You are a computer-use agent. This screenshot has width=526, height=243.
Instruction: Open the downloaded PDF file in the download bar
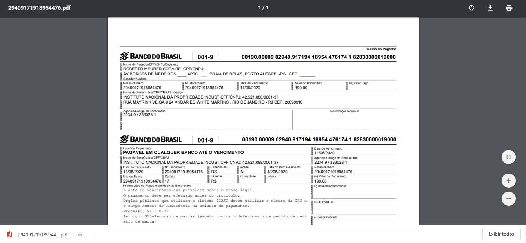tap(38, 234)
